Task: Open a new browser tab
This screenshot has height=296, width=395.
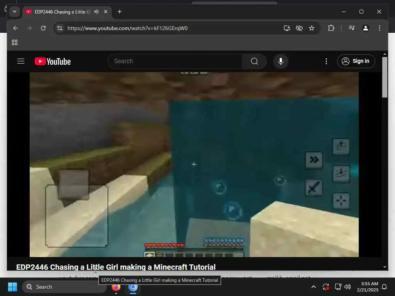Action: click(120, 12)
